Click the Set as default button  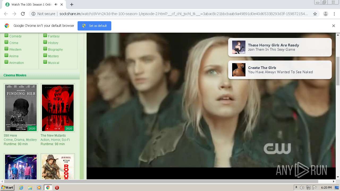94,26
